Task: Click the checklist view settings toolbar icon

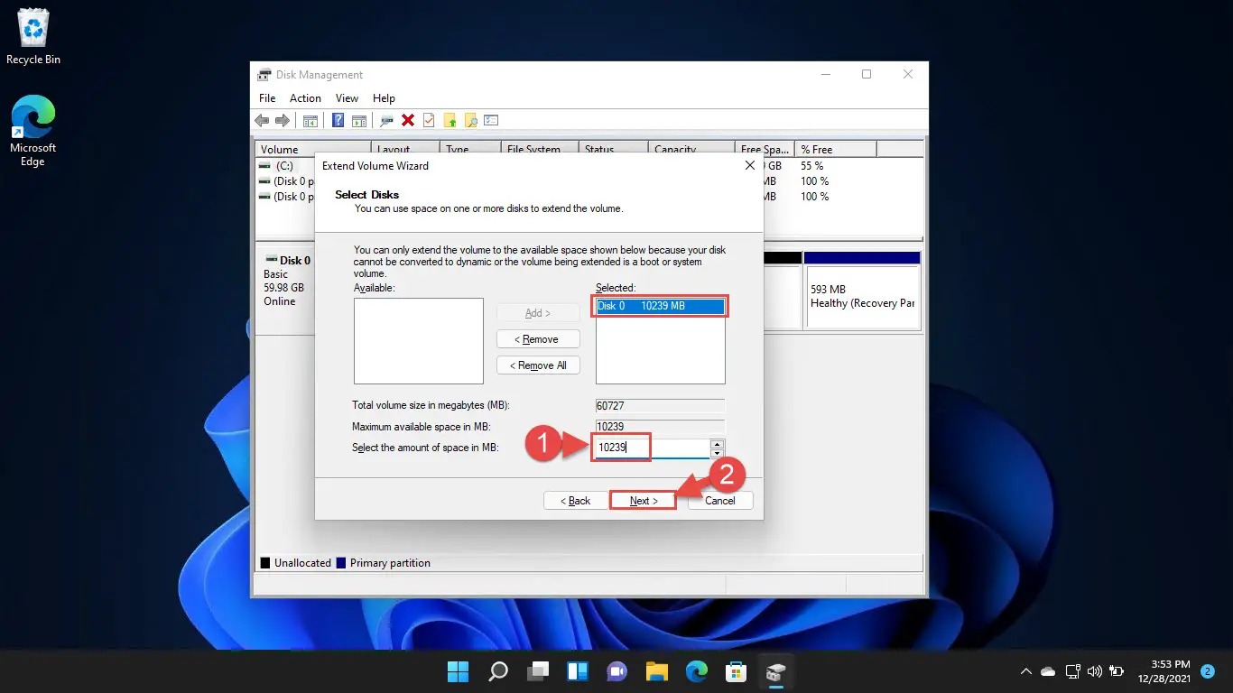Action: pyautogui.click(x=492, y=121)
